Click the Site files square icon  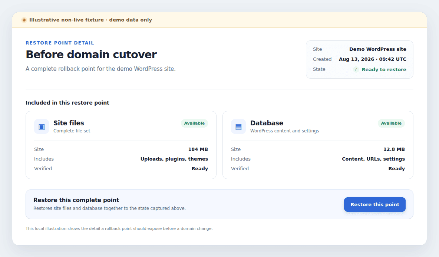tap(42, 127)
